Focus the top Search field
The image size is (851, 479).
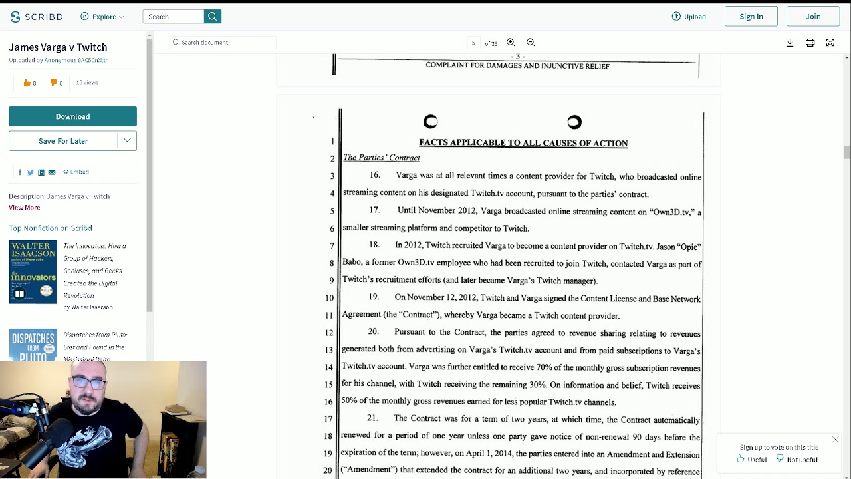click(x=173, y=17)
